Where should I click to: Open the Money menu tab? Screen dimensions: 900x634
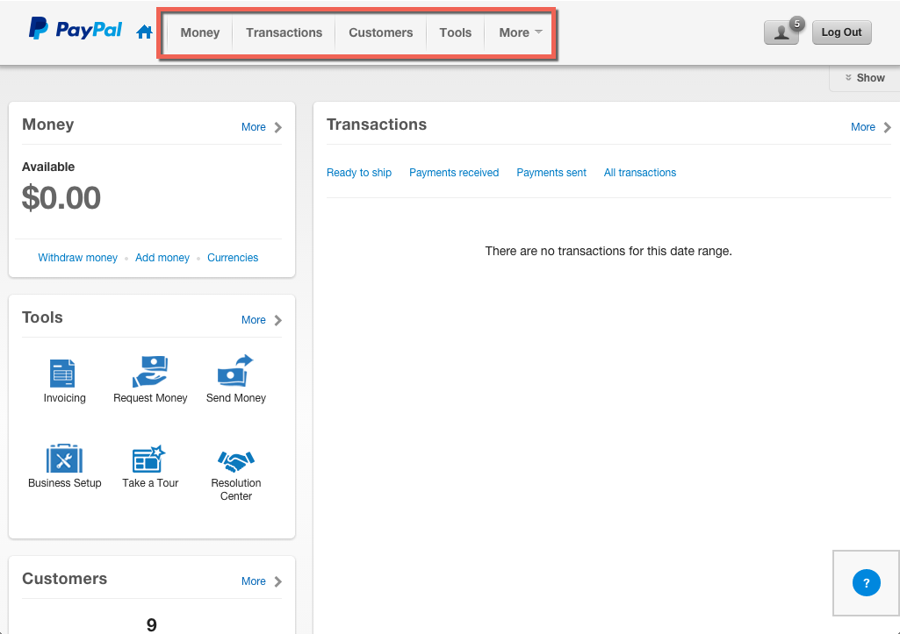coord(199,32)
